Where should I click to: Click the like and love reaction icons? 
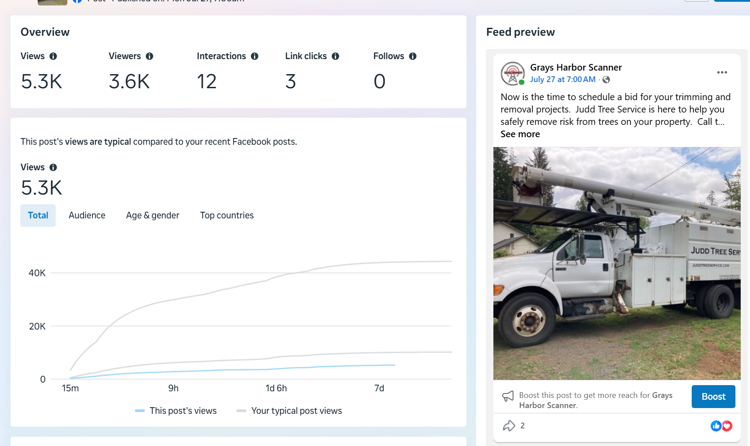[x=721, y=426]
